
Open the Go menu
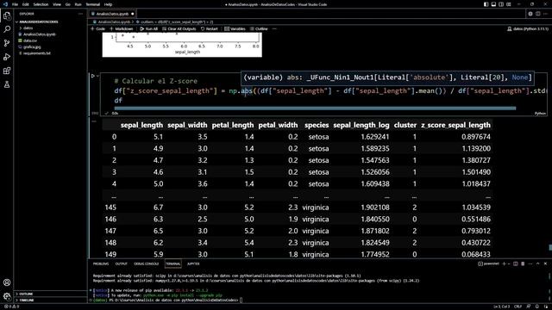tap(67, 4)
